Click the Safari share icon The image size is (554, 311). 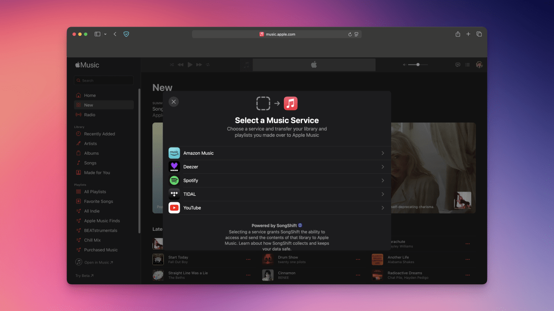458,34
